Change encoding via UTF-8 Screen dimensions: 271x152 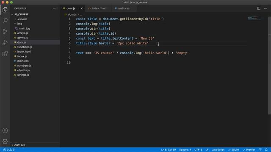pos(198,149)
